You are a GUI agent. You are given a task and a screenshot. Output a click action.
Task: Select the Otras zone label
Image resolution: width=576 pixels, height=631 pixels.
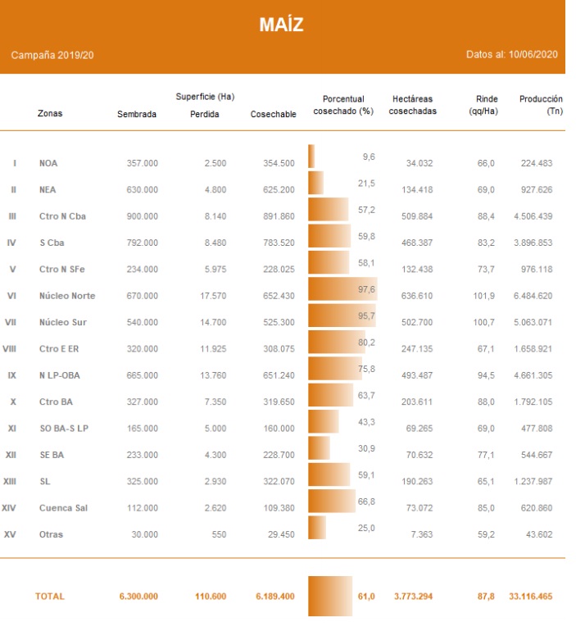coord(51,535)
